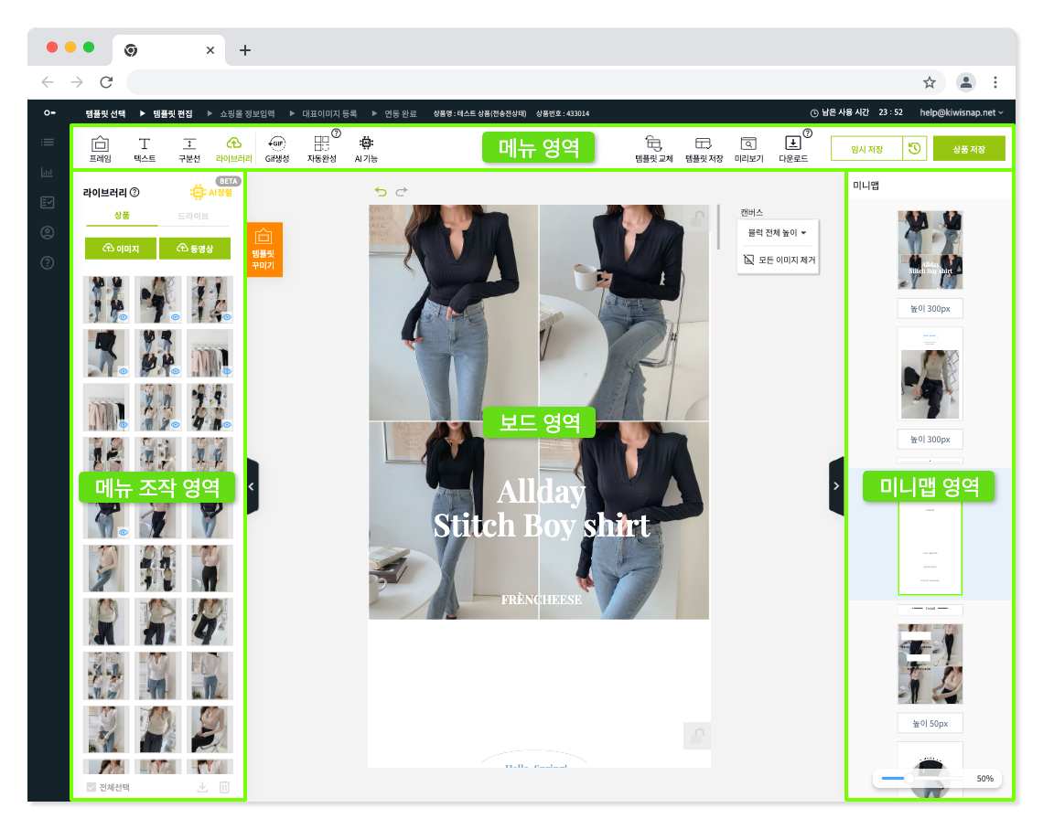Select the 프레임 frame tool
The width and height of the screenshot is (1043, 829).
pyautogui.click(x=101, y=149)
